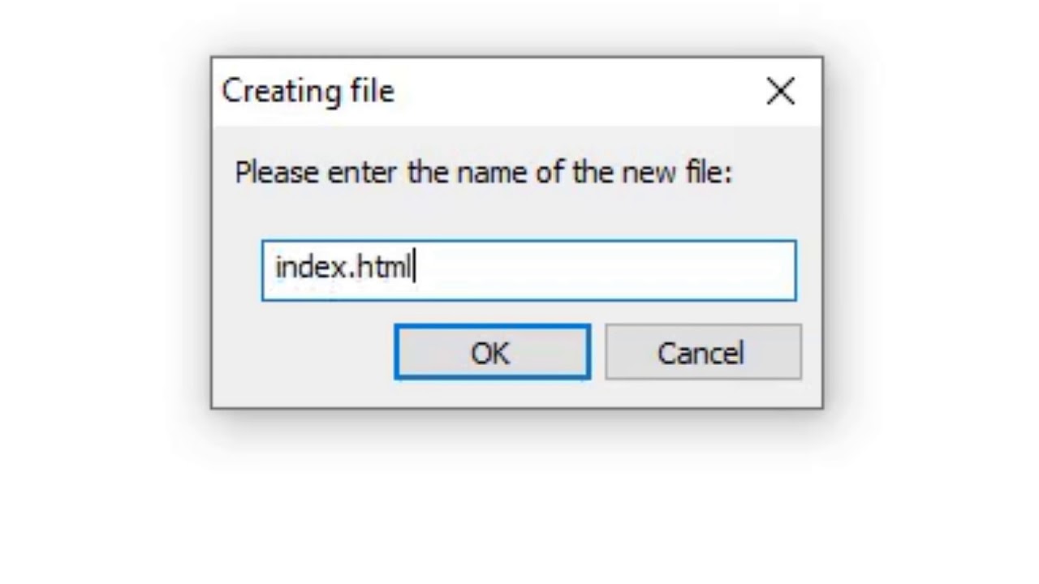Image resolution: width=1039 pixels, height=584 pixels.
Task: Dismiss the dialog using Cancel
Action: tap(703, 352)
